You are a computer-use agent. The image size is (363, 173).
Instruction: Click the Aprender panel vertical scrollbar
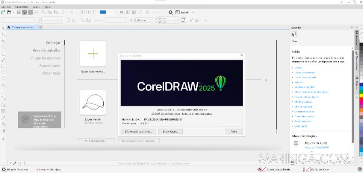[353, 97]
